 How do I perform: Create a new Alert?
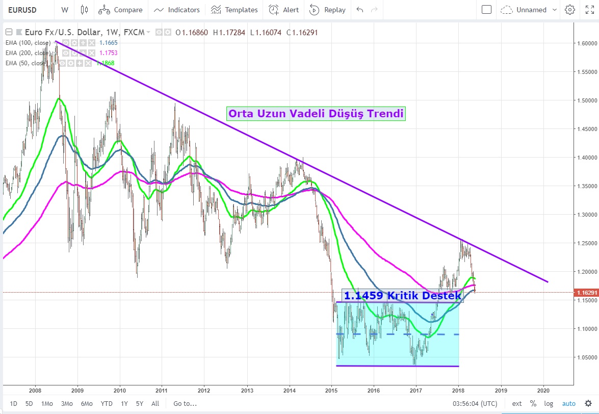click(x=284, y=10)
